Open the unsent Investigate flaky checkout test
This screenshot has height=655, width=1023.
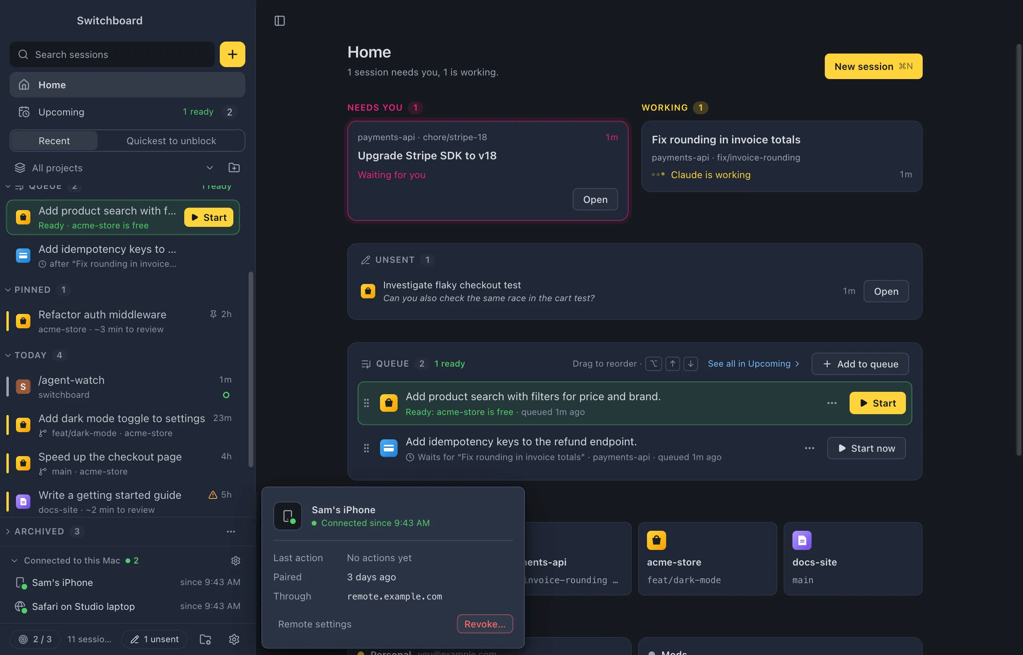[x=886, y=291]
